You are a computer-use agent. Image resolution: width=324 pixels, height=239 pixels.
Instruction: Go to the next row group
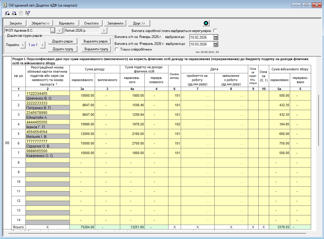(x=43, y=45)
